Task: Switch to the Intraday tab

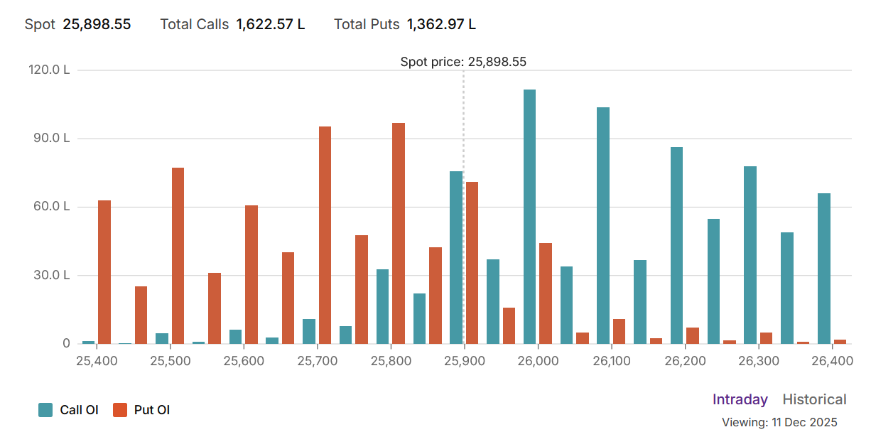Action: click(740, 399)
